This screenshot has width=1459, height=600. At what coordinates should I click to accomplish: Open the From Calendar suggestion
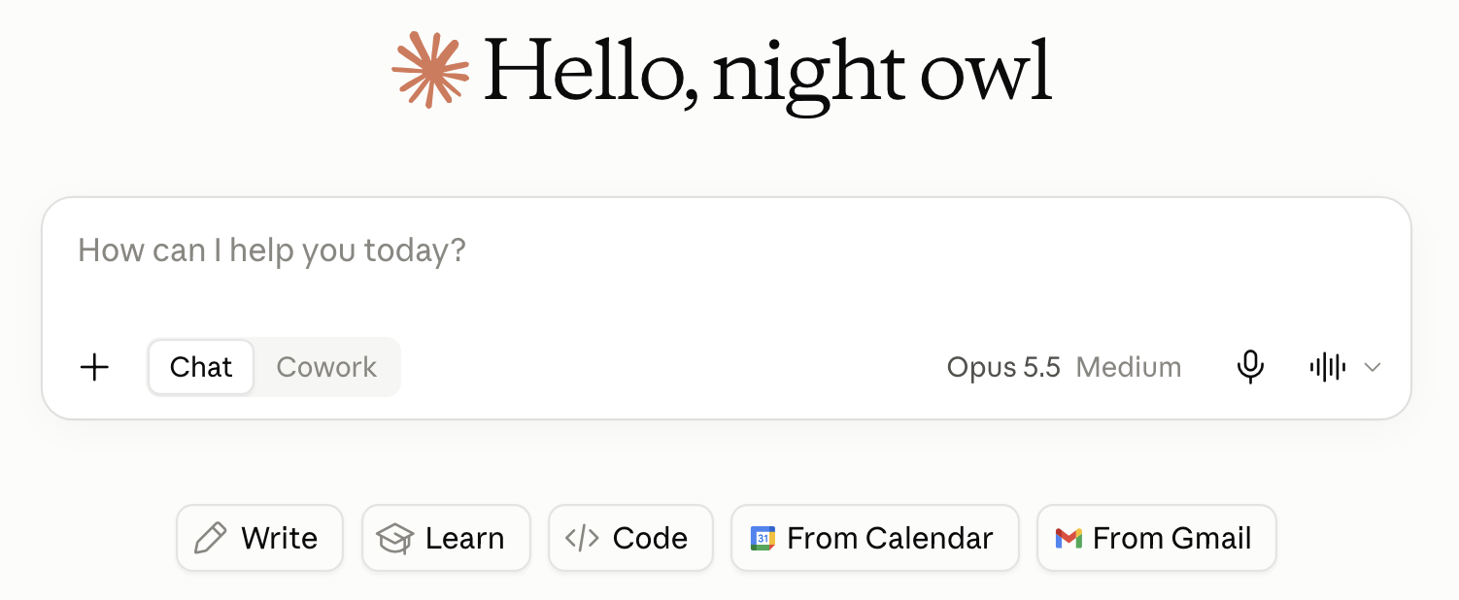tap(875, 538)
